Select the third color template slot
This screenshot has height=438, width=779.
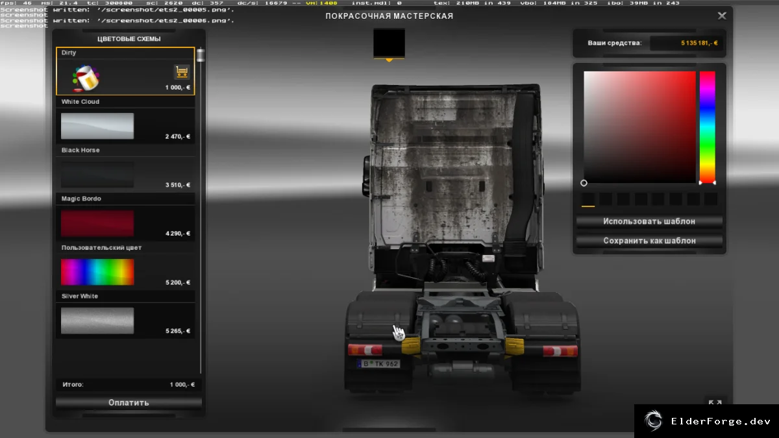click(x=623, y=199)
